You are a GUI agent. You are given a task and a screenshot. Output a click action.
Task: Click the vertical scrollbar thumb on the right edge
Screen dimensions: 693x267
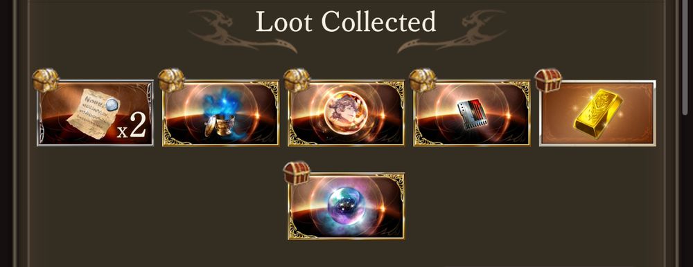pyautogui.click(x=686, y=57)
